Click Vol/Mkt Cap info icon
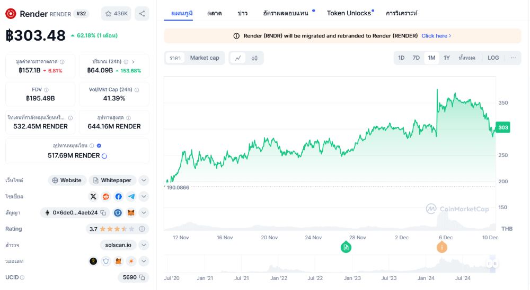This screenshot has height=290, width=530. click(137, 90)
